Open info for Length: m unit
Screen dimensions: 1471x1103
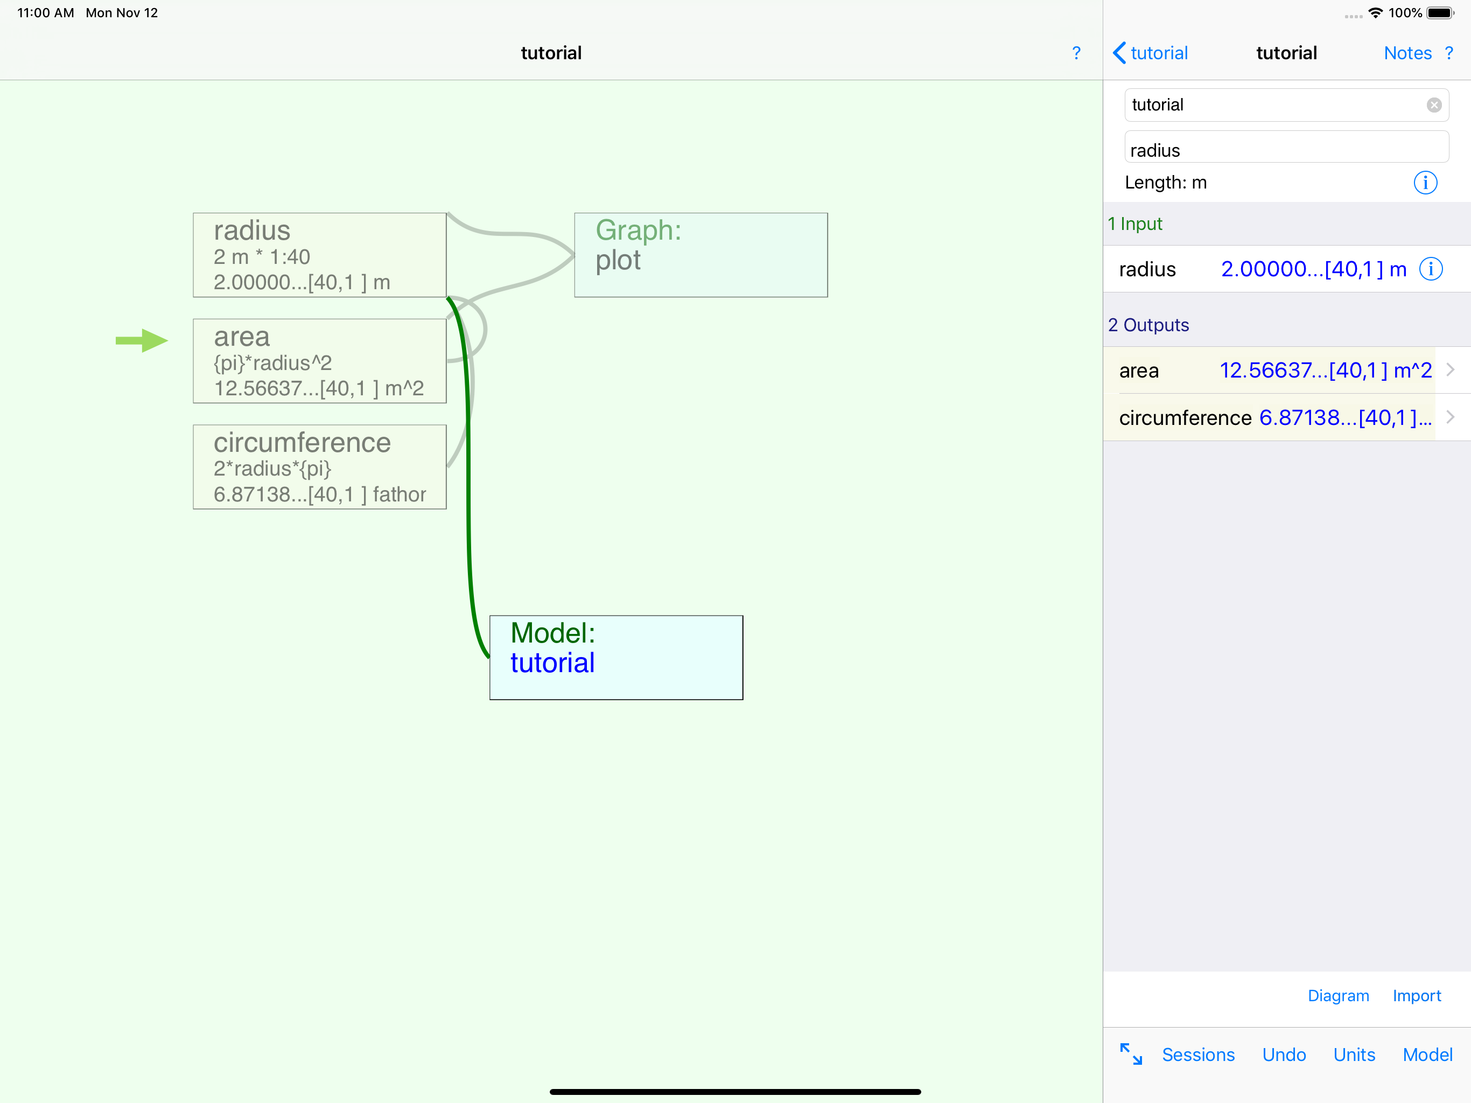(x=1425, y=182)
